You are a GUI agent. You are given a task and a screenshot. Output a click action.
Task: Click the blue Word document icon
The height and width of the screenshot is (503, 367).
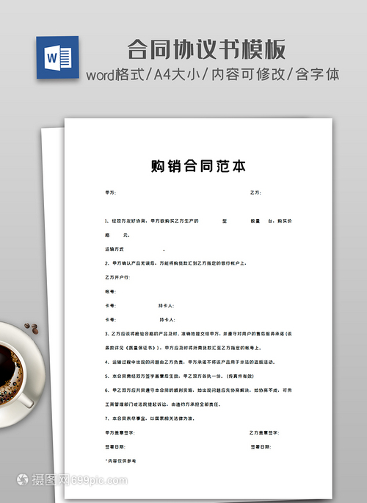point(58,57)
